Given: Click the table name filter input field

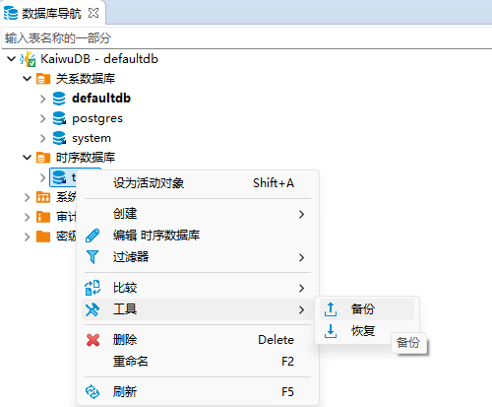Looking at the screenshot, I should (x=246, y=38).
